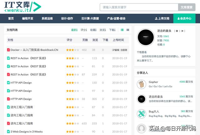Click the 文库搜索 search button
Screen dimensions: 200x135
[x=187, y=7]
